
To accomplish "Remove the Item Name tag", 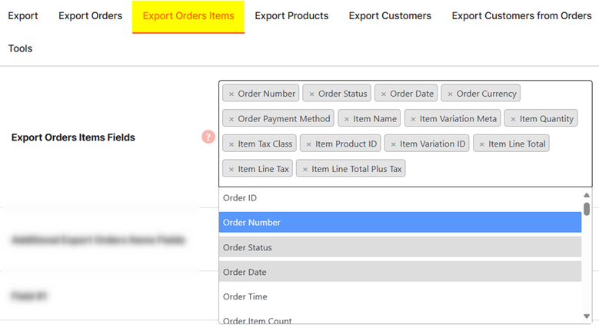I will (347, 119).
